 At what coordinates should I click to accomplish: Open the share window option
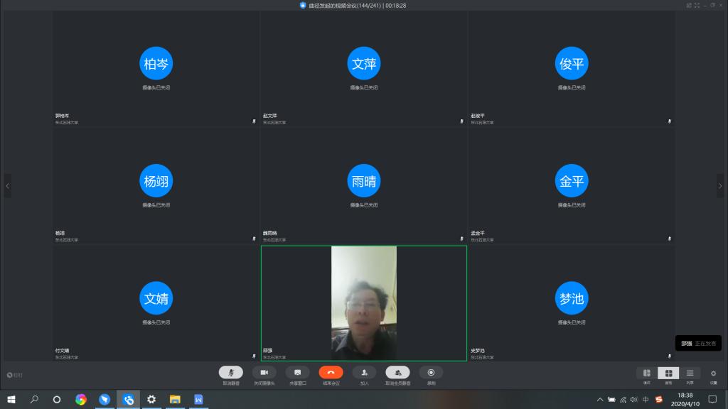point(297,372)
